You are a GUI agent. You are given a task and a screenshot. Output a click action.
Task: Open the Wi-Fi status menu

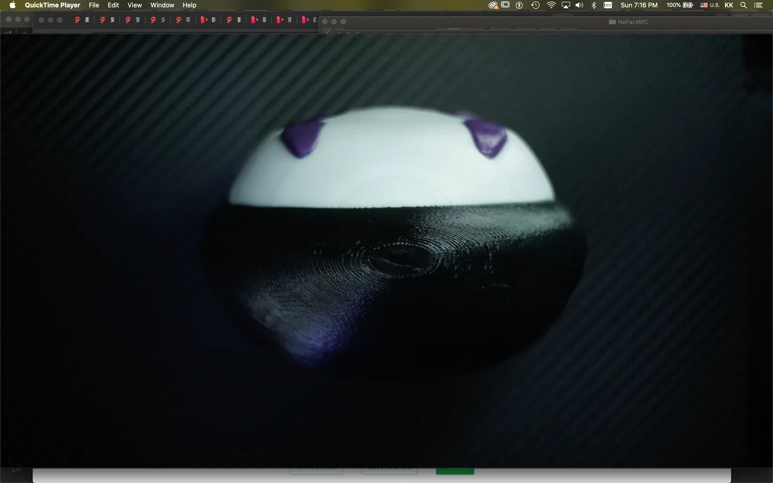551,5
